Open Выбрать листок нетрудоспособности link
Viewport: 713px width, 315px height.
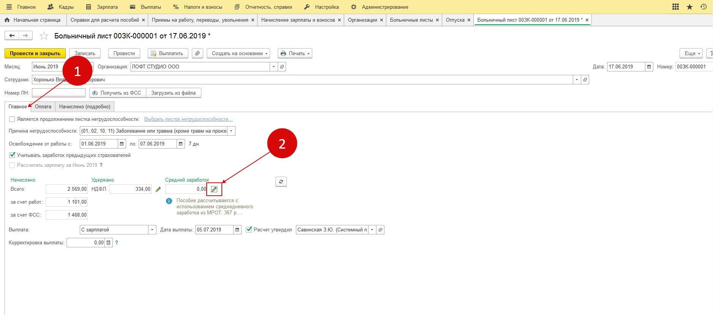[x=188, y=119]
